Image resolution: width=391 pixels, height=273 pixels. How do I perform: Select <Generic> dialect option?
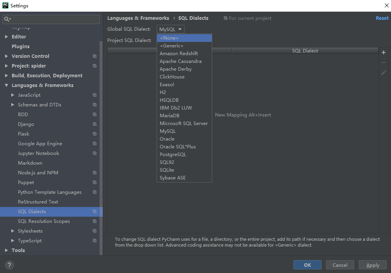(184, 46)
